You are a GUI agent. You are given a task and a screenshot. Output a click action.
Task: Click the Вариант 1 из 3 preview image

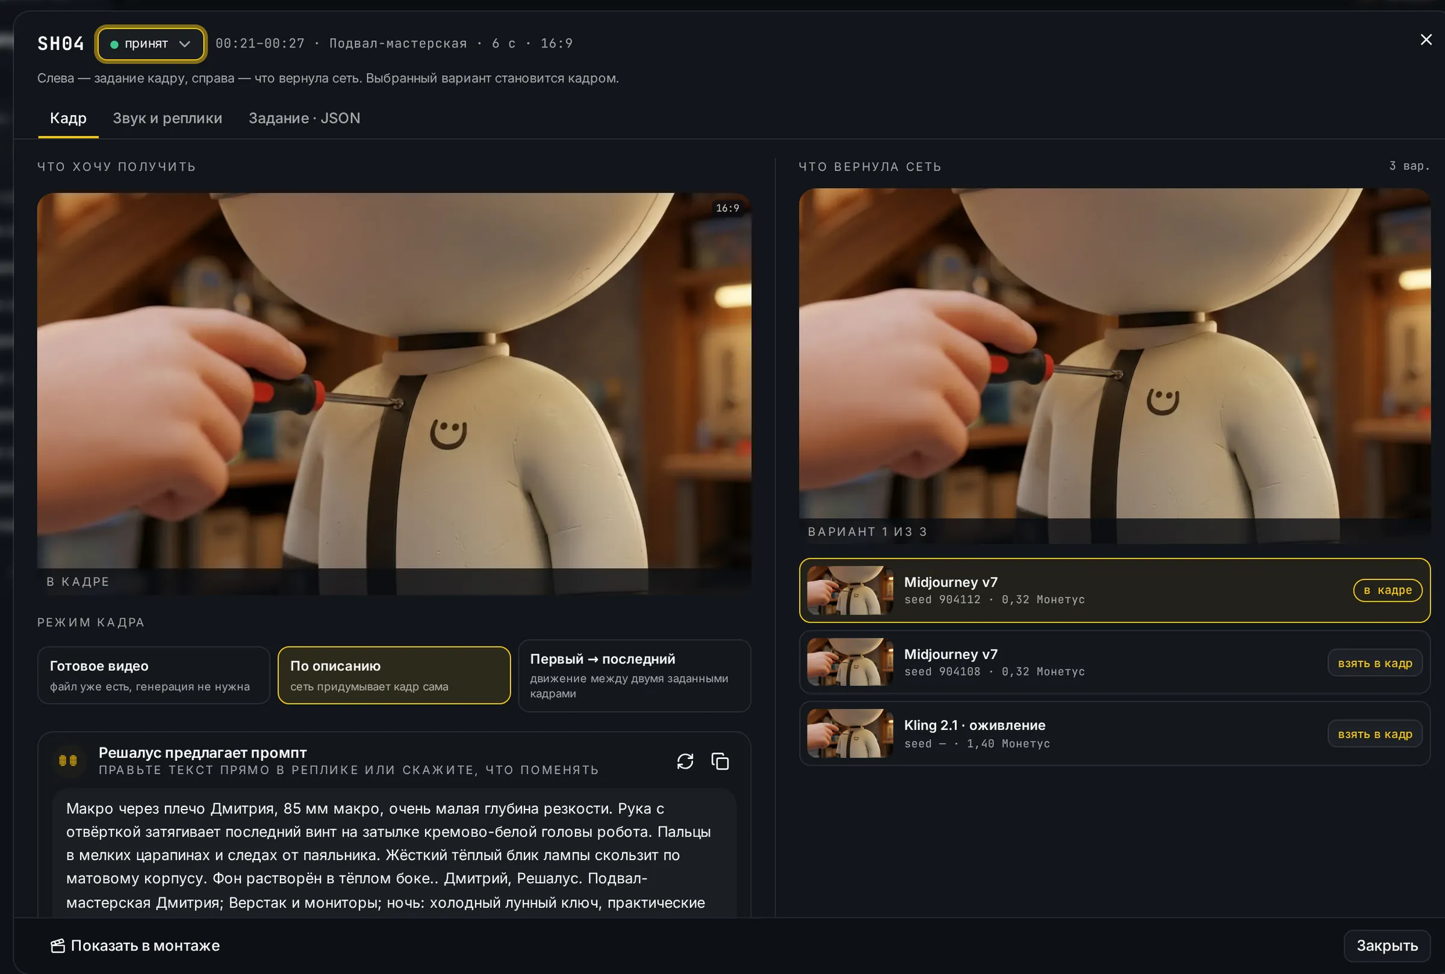click(1115, 366)
